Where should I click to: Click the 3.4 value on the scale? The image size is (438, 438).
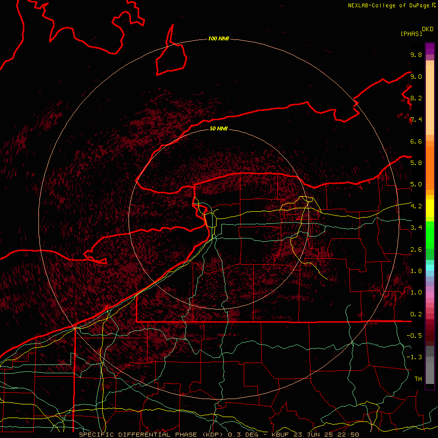[x=416, y=227]
